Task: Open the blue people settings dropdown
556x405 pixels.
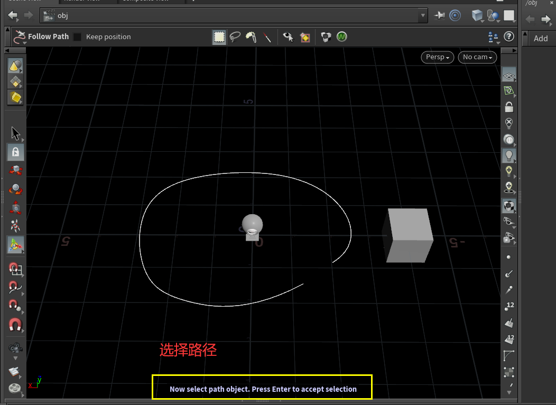Action: (493, 37)
